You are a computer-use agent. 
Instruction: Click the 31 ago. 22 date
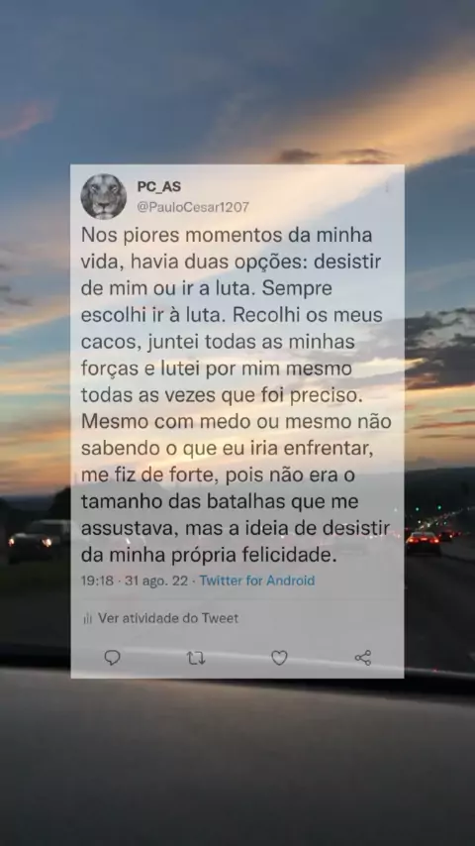(156, 581)
